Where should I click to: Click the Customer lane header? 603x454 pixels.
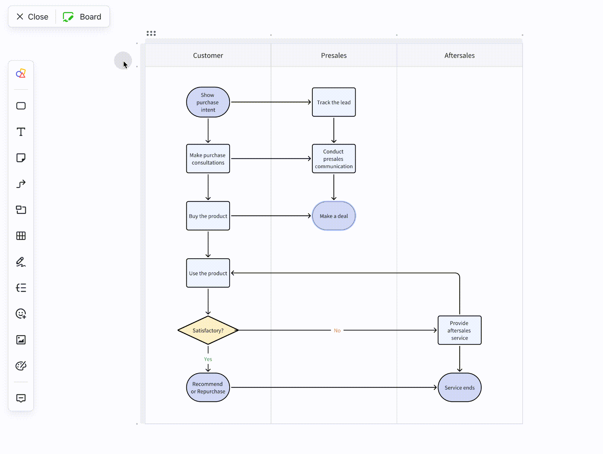(208, 55)
